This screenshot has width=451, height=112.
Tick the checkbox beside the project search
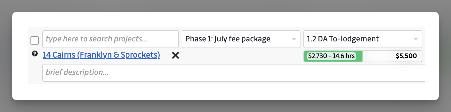pos(35,40)
